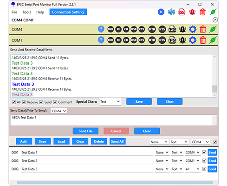Open the Connection Setting menu
Viewport: 227px width, 186px height.
68,12
